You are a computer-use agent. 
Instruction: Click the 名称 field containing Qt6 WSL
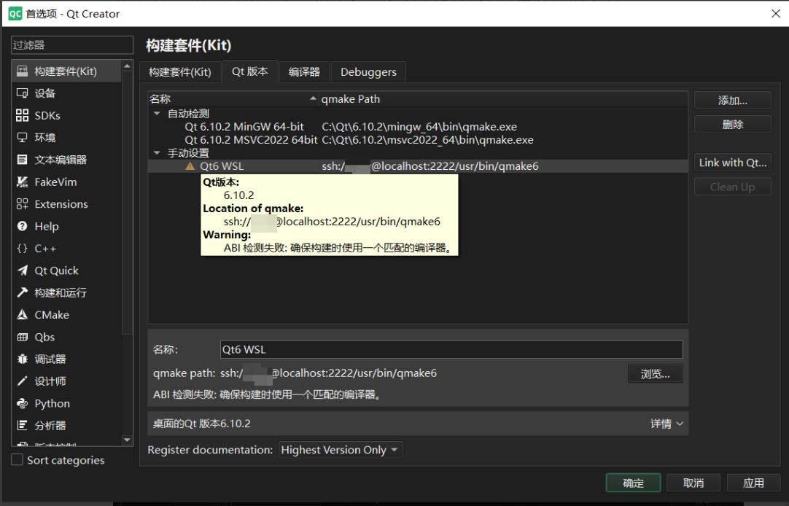point(451,349)
